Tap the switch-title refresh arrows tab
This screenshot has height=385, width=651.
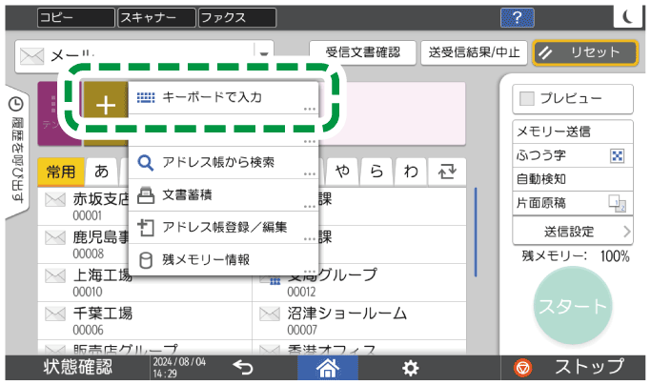click(447, 172)
